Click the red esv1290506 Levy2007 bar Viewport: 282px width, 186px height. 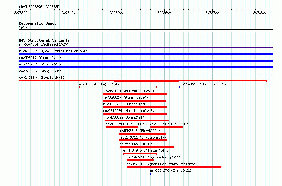coord(122,127)
